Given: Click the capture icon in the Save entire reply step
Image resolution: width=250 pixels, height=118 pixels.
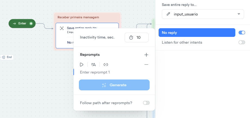Looking at the screenshot, I should click(x=62, y=28).
